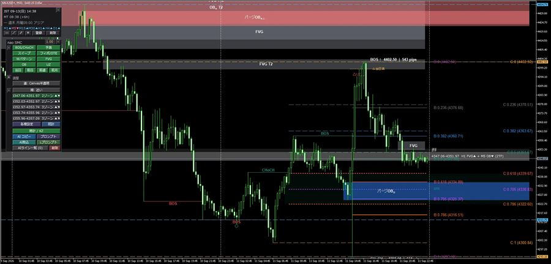Select the second diagonal pencil tool icon

pyautogui.click(x=21, y=32)
